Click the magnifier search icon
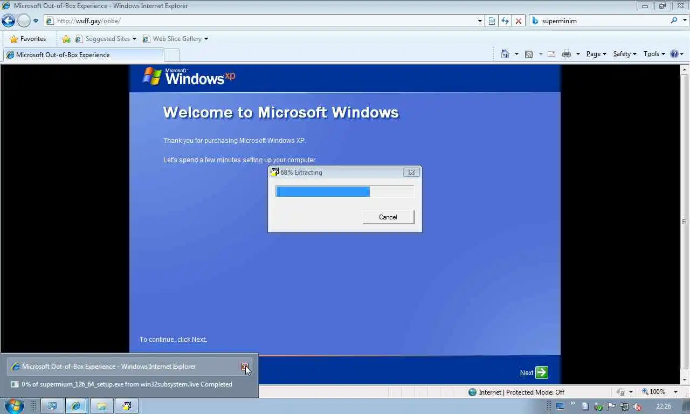690x414 pixels. click(674, 20)
